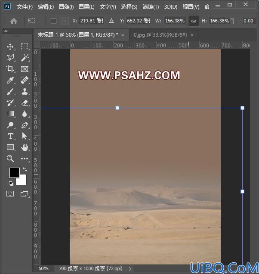Open the black foreground color swatch
Screen dimensions: 259x274
[x=15, y=173]
